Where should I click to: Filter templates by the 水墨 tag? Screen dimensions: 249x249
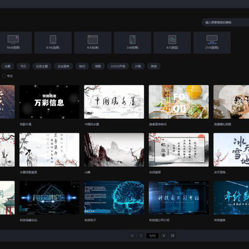(8, 66)
